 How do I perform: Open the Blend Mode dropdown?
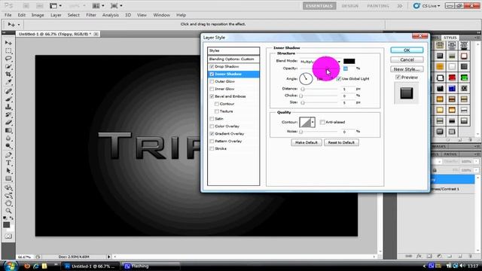tap(320, 62)
